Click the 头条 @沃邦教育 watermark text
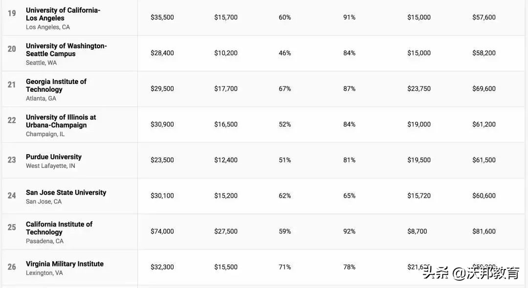 pyautogui.click(x=471, y=273)
